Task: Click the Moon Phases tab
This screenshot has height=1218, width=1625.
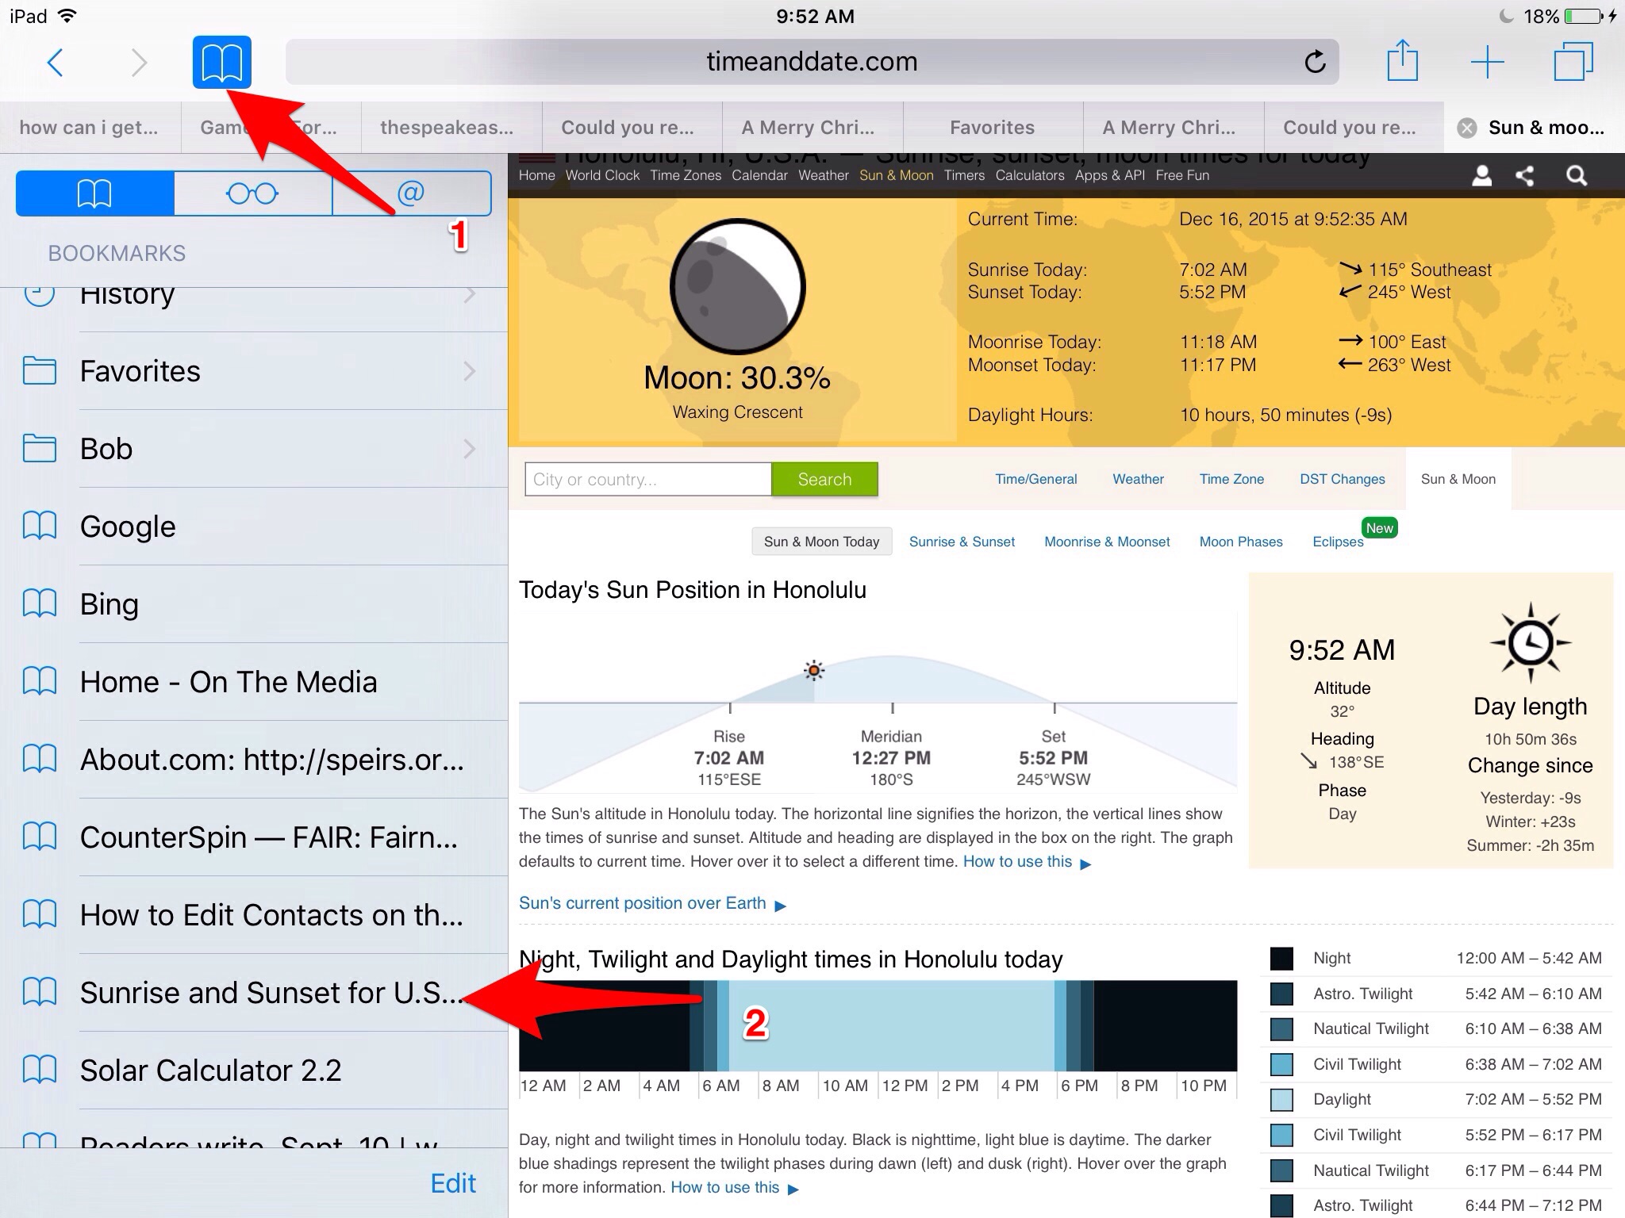Action: point(1239,540)
